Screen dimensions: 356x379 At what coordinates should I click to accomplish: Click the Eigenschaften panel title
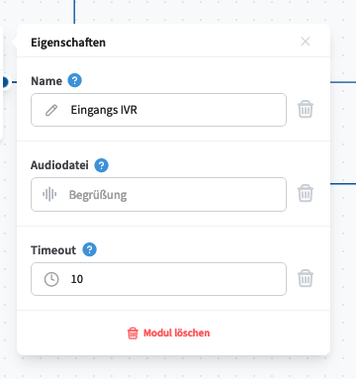68,43
